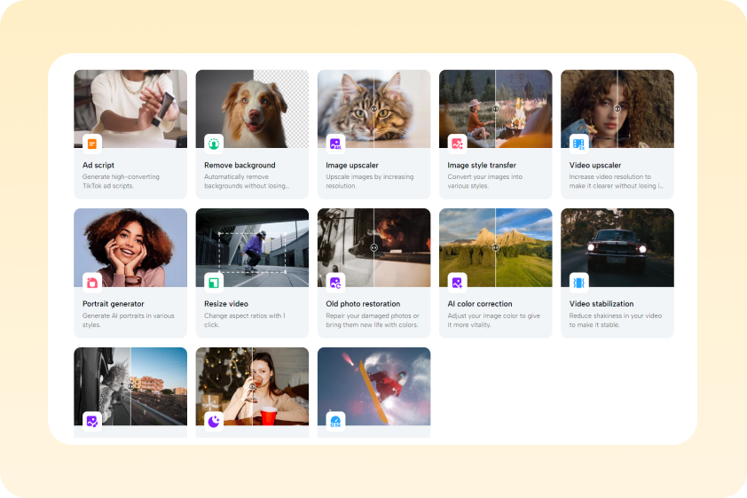Open the skateboarder Resize video thumbnail

(x=252, y=248)
